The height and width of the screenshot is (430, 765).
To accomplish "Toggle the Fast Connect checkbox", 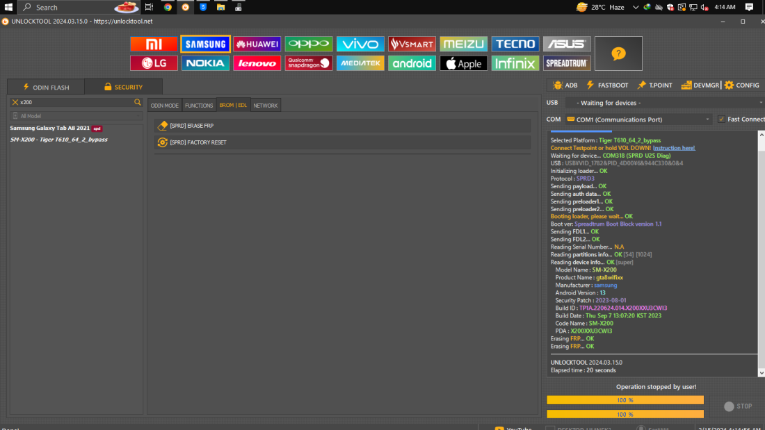I will (721, 119).
